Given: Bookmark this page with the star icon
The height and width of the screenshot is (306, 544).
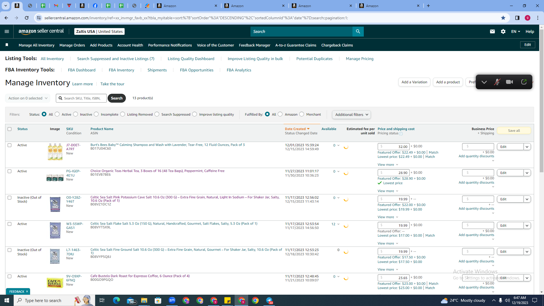Looking at the screenshot, I should [503, 18].
